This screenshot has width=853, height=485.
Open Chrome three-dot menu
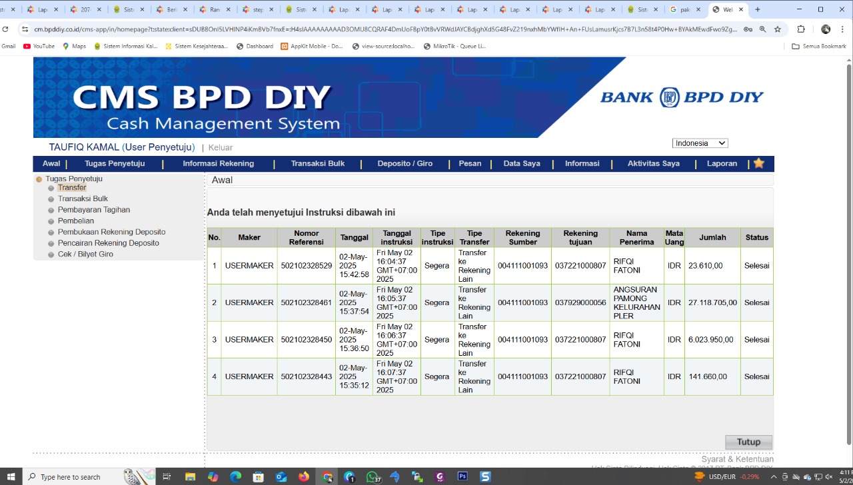click(x=844, y=29)
